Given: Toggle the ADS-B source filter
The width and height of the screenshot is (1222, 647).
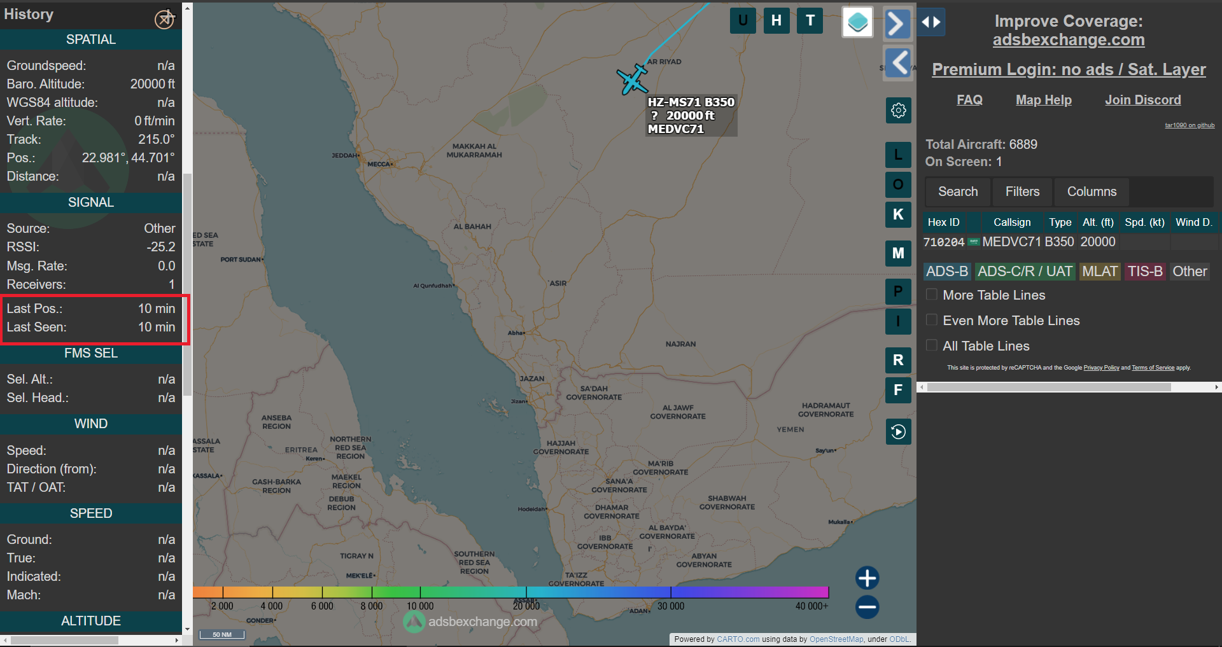Looking at the screenshot, I should [947, 272].
